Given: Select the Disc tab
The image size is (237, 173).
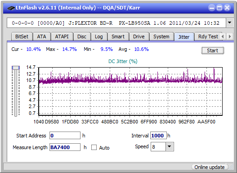Looking at the screenshot, I should (x=82, y=36).
